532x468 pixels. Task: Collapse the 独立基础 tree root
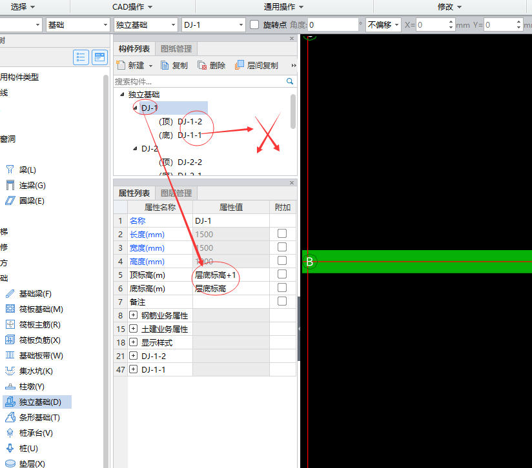pos(122,95)
